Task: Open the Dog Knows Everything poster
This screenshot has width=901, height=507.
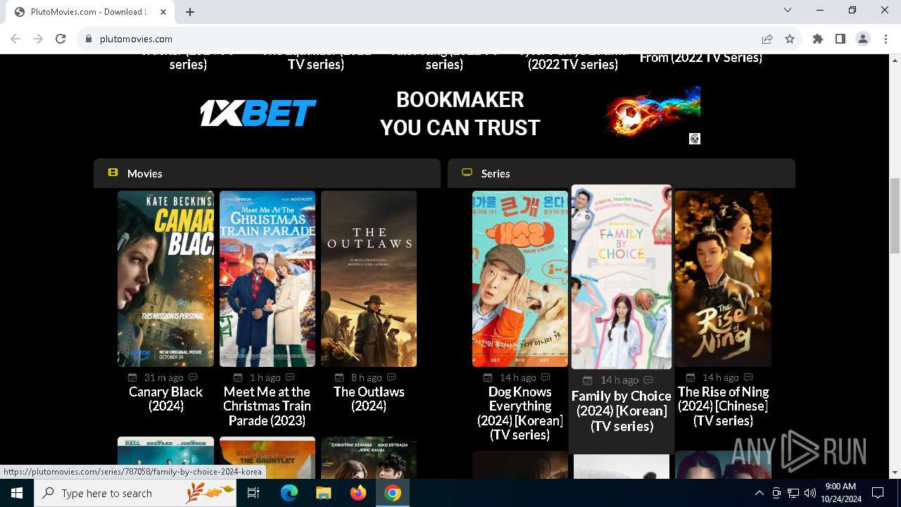Action: tap(520, 279)
